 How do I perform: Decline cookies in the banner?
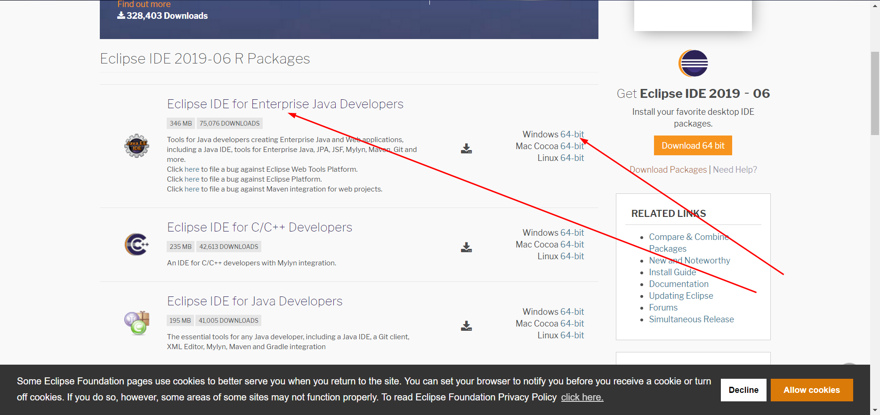coord(743,390)
